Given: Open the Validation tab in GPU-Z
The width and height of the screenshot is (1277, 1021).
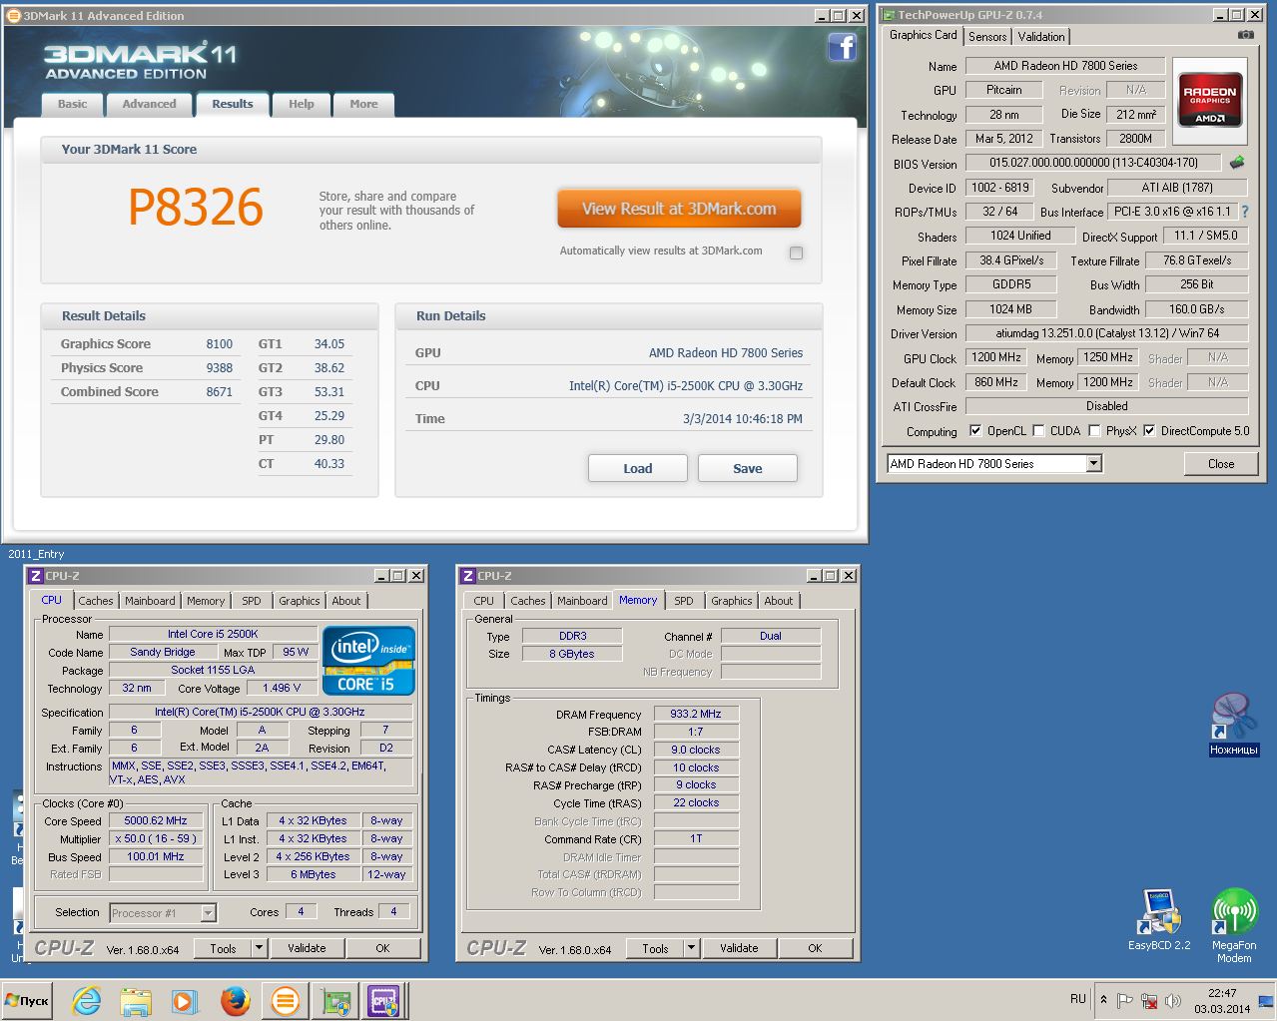Looking at the screenshot, I should (x=1041, y=37).
